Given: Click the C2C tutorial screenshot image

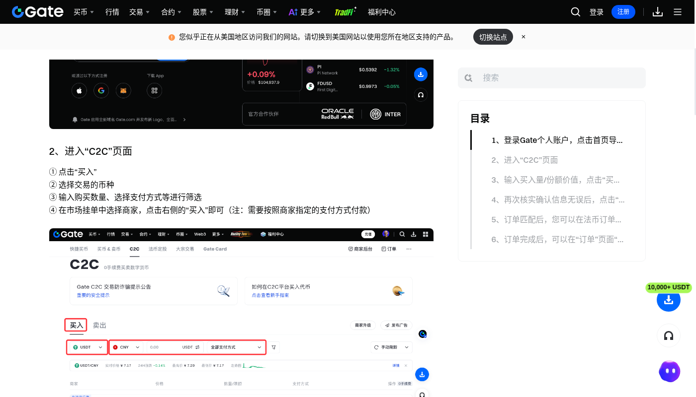Looking at the screenshot, I should [x=241, y=313].
